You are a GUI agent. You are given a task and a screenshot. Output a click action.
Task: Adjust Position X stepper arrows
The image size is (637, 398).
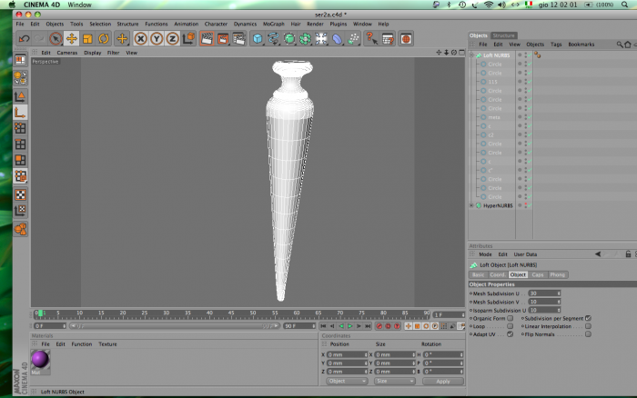click(x=366, y=354)
